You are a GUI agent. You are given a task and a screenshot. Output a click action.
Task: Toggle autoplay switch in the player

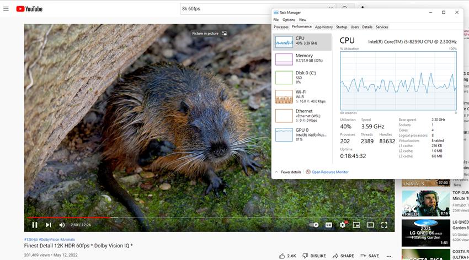coord(315,225)
